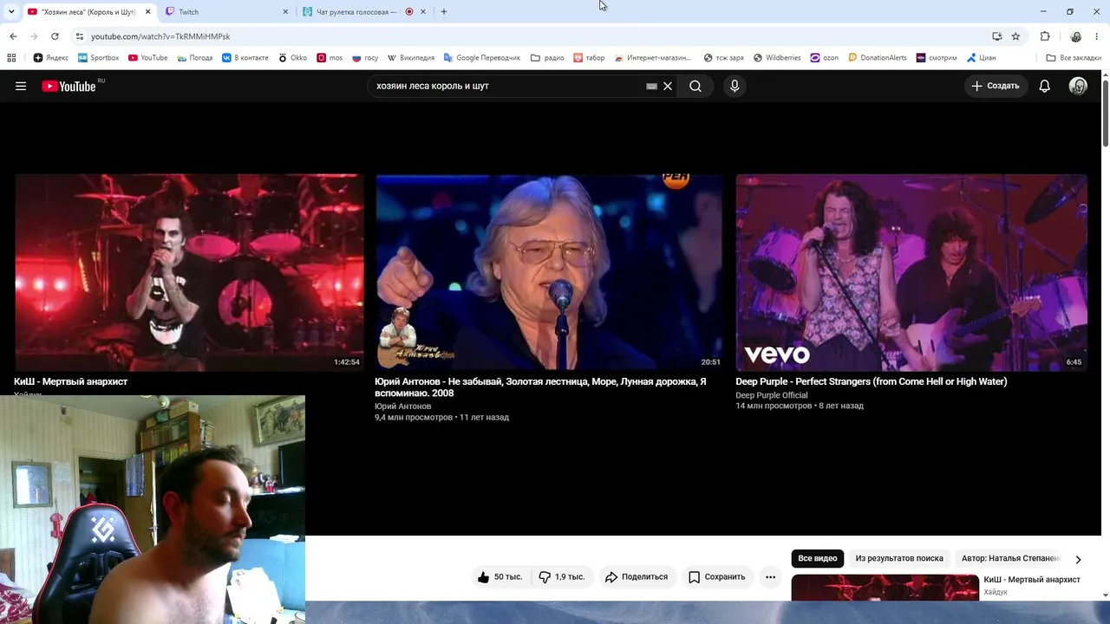Open the Chrome three-dot menu
Image resolution: width=1110 pixels, height=624 pixels.
(x=1097, y=36)
